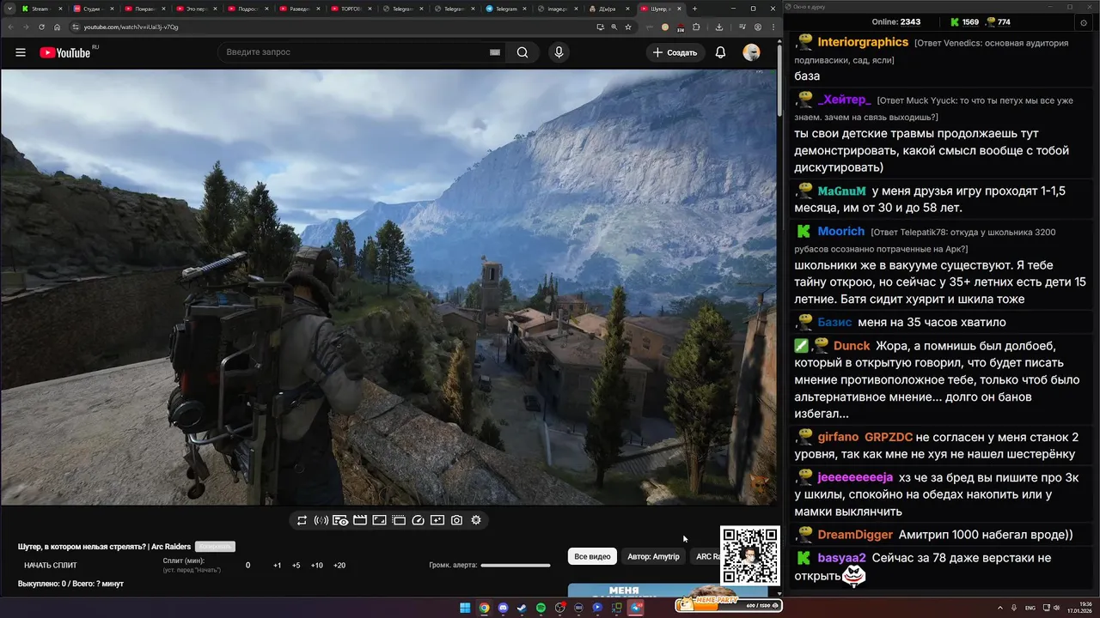Screen dimensions: 1100x618
Task: Switch to the image browser tab
Action: [x=556, y=9]
